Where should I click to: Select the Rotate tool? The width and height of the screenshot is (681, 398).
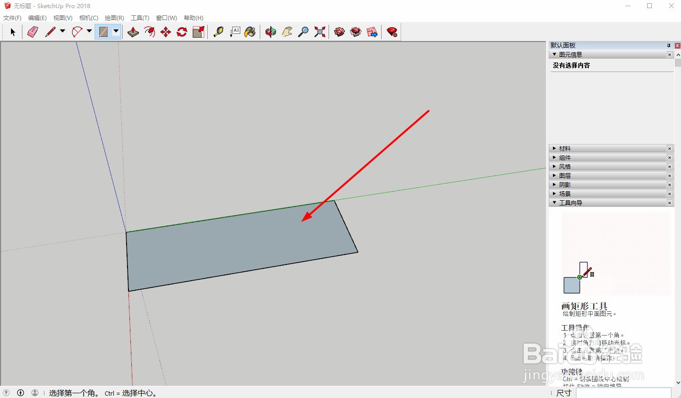tap(182, 32)
